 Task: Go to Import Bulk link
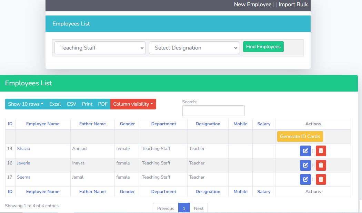[293, 4]
